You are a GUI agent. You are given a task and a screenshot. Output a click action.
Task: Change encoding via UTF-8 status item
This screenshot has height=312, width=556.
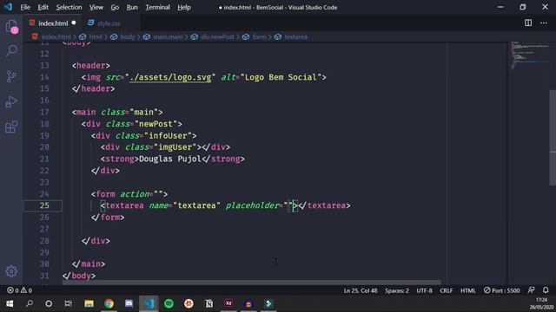pos(424,290)
